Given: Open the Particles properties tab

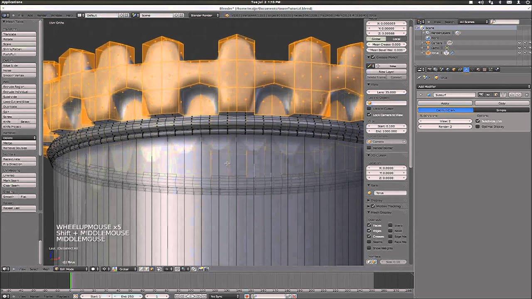Looking at the screenshot, I should [x=490, y=69].
